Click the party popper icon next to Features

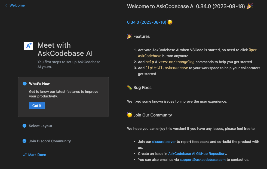(x=130, y=36)
